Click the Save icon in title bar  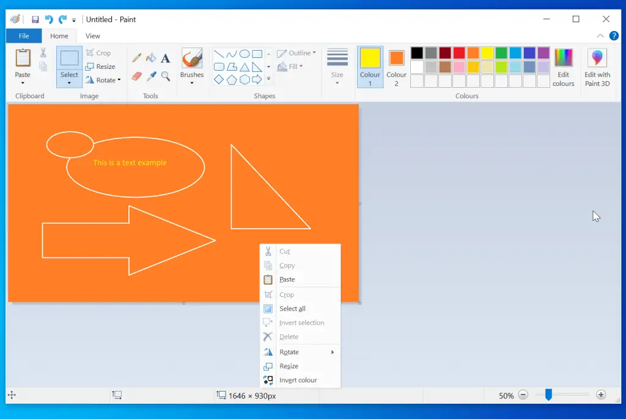click(35, 20)
